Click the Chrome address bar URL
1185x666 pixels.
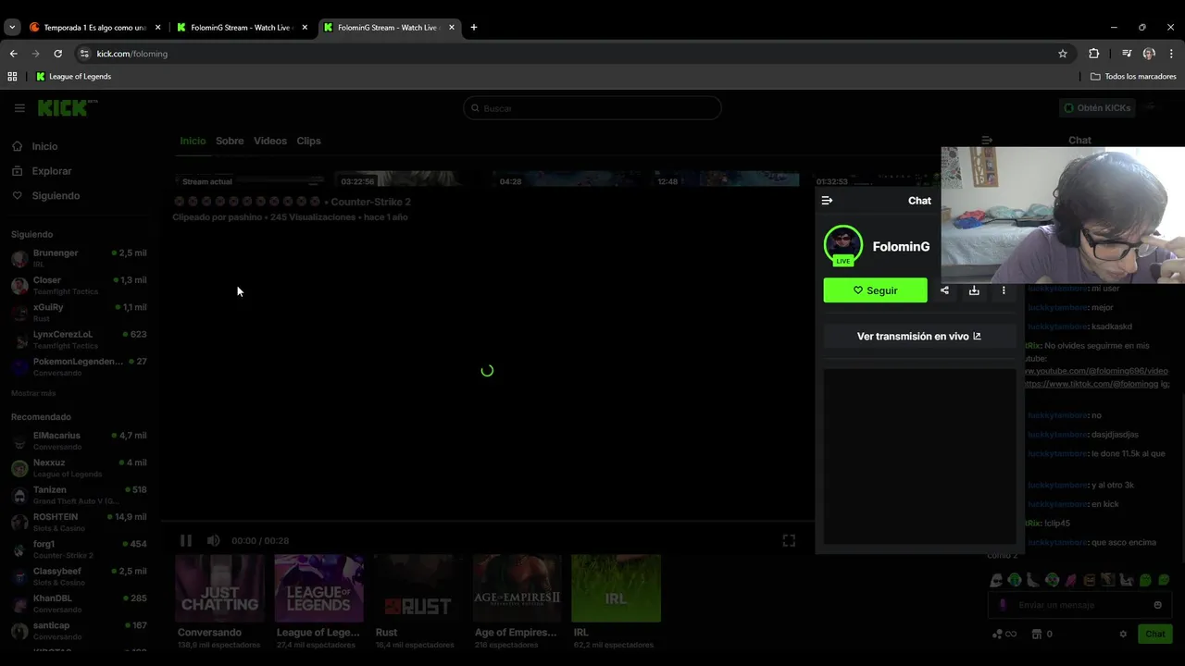pos(132,54)
